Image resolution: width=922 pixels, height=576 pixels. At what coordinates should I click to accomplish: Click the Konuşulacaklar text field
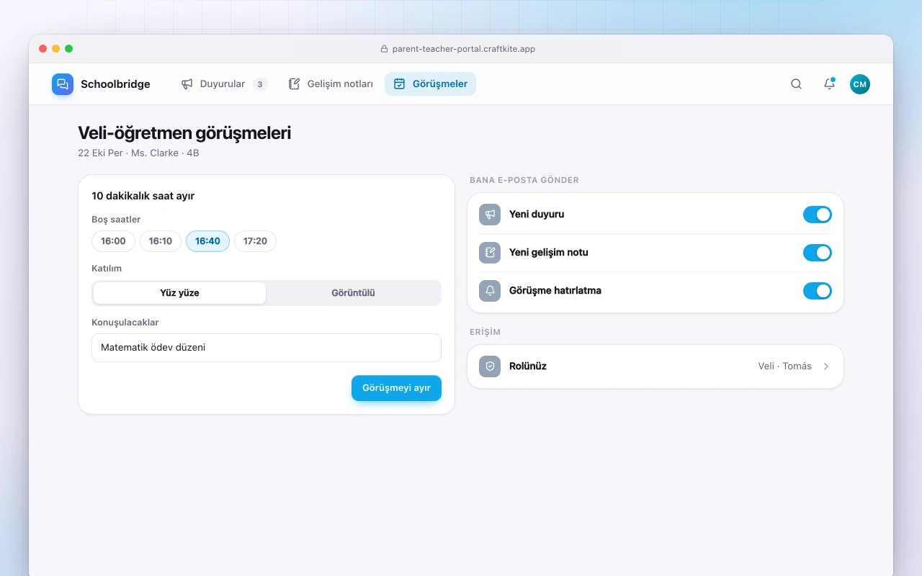pos(267,348)
